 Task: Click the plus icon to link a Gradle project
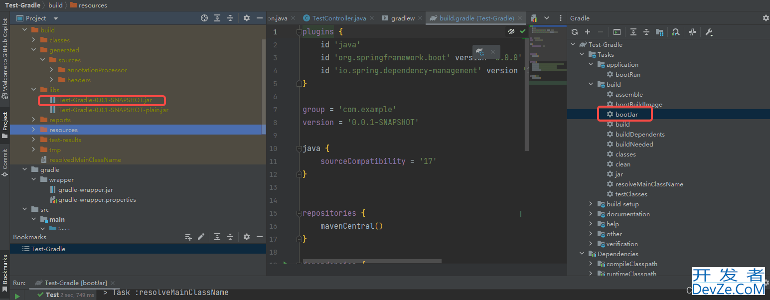point(588,32)
